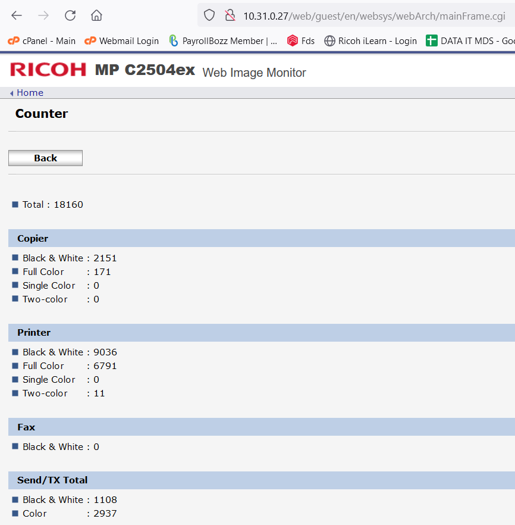This screenshot has height=525, width=515.
Task: Click Copier Full Color value 171
Action: [x=102, y=272]
